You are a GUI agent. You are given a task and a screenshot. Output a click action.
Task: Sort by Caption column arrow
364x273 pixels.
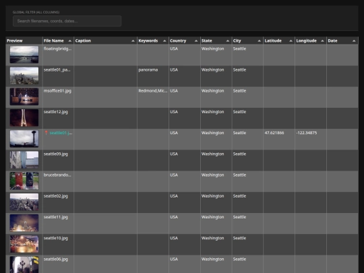(x=133, y=41)
